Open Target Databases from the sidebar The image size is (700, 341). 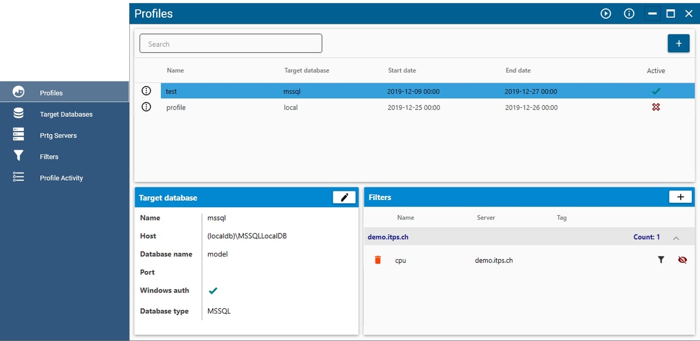pyautogui.click(x=66, y=113)
